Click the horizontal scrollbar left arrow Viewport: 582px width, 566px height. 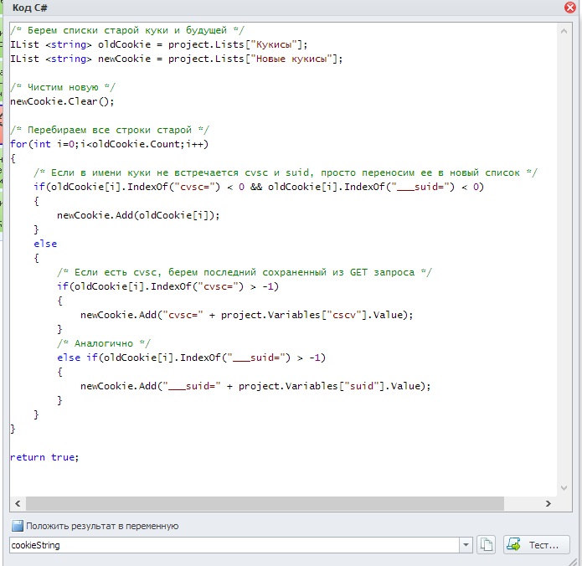click(x=18, y=504)
